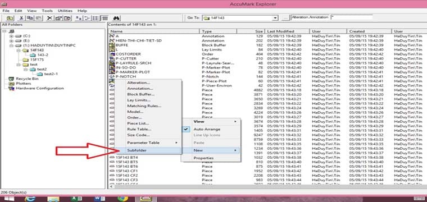Image resolution: width=427 pixels, height=202 pixels.
Task: Select the 15F143 BT6 piece row
Action: [x=126, y=167]
